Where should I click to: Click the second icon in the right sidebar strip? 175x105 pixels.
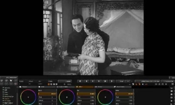tap(171, 91)
